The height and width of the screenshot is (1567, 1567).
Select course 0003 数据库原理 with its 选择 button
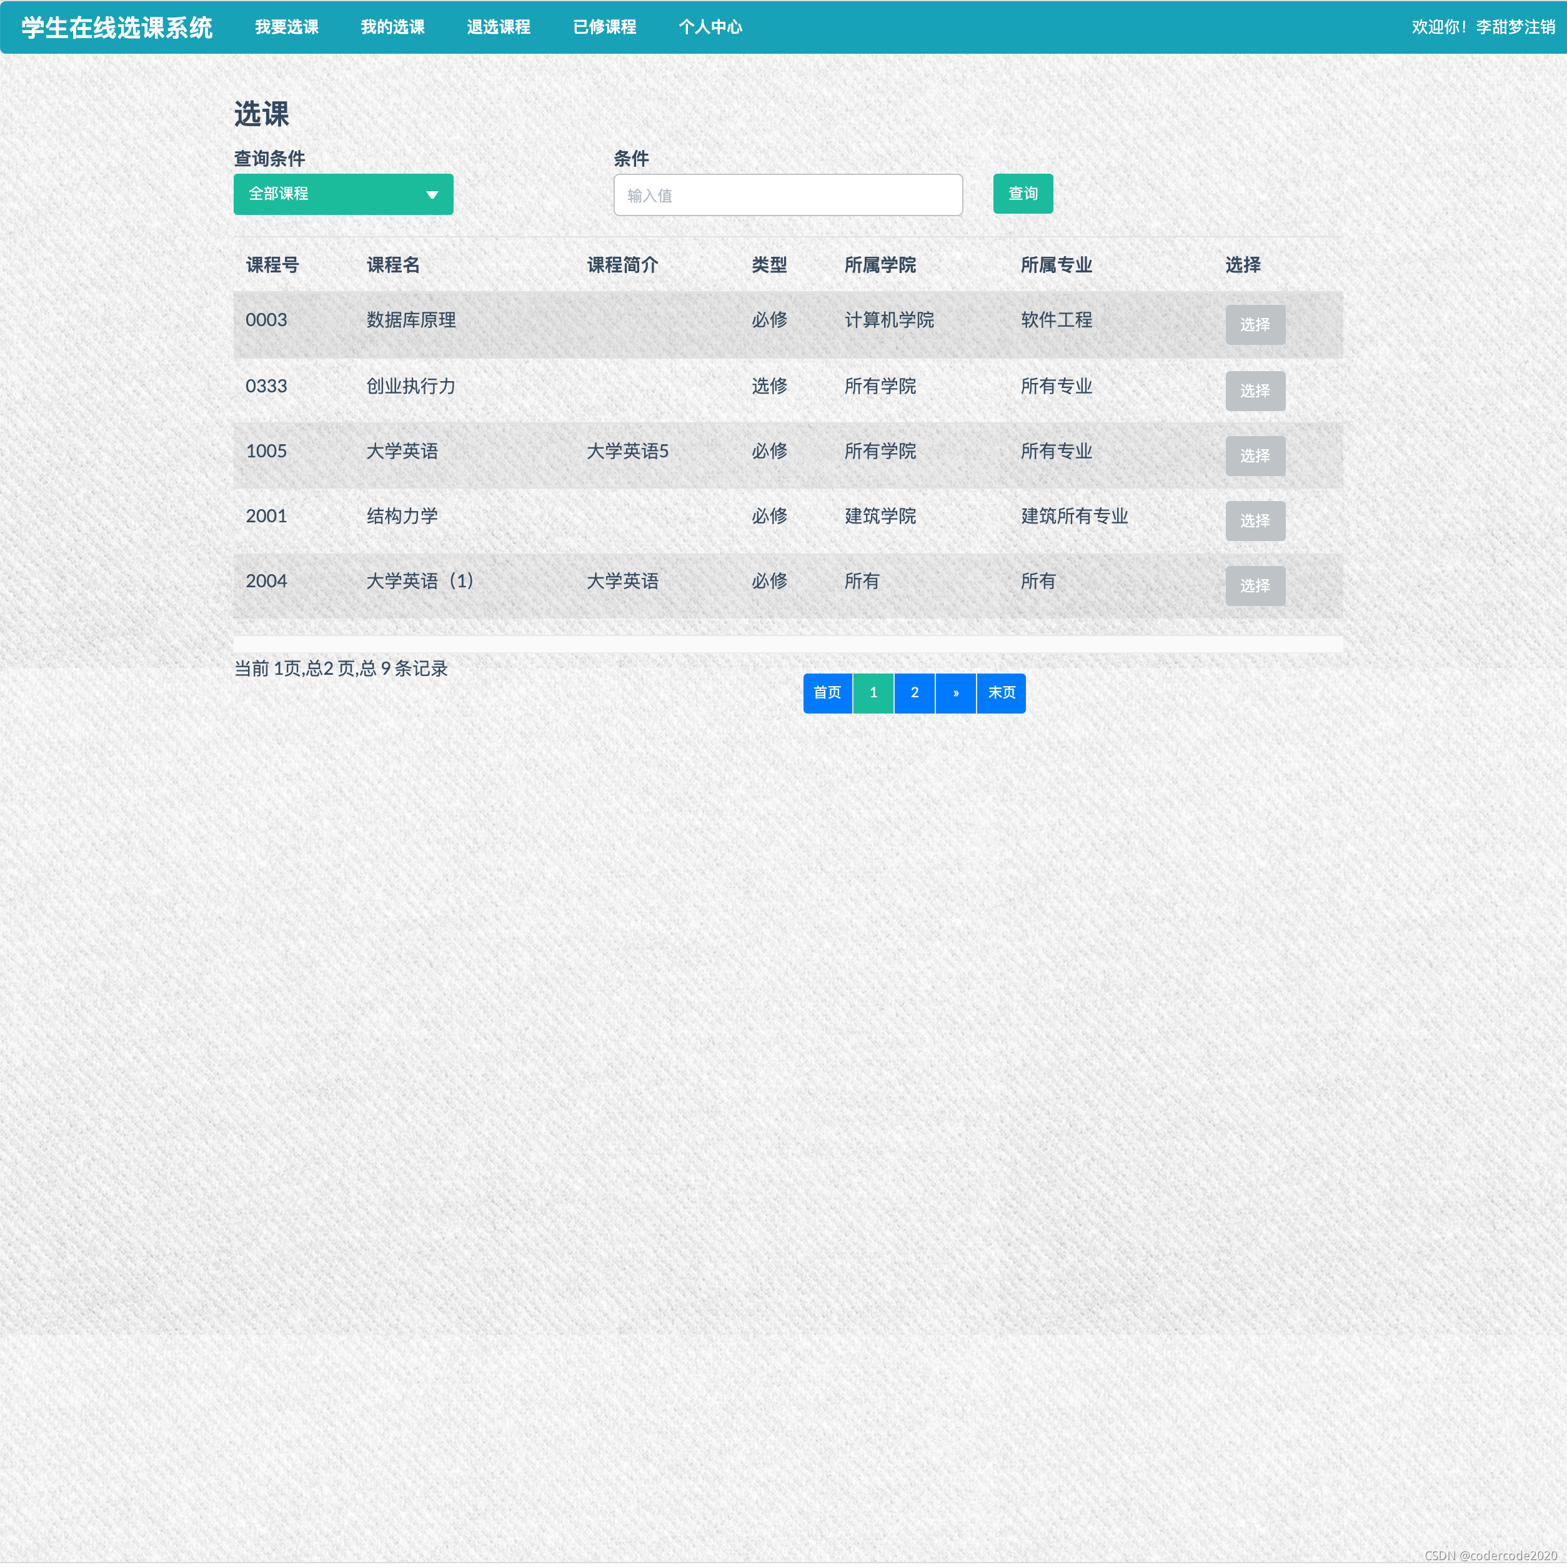1255,324
